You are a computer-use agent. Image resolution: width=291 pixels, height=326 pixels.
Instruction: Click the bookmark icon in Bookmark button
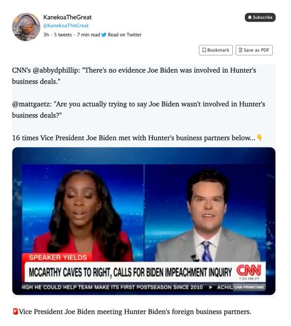tap(204, 50)
